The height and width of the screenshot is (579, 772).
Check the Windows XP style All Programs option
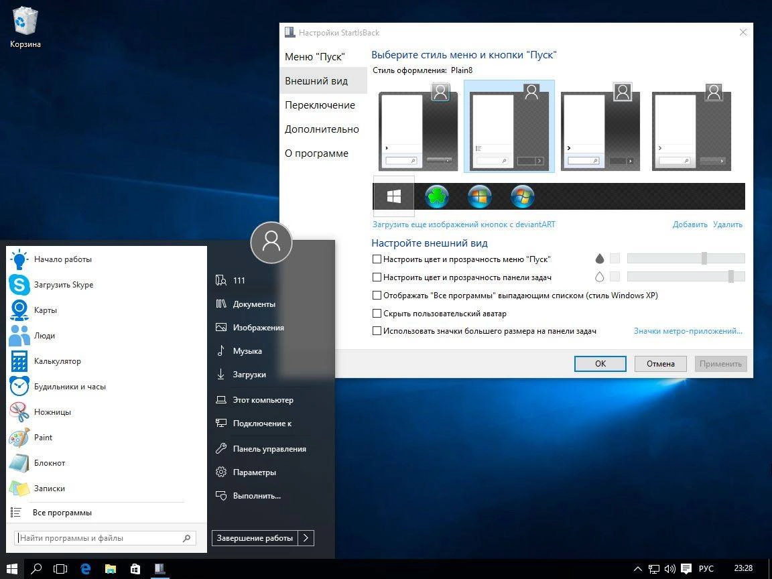pyautogui.click(x=377, y=296)
